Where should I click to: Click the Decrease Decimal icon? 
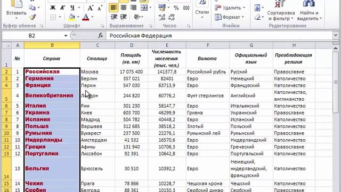pos(172,17)
